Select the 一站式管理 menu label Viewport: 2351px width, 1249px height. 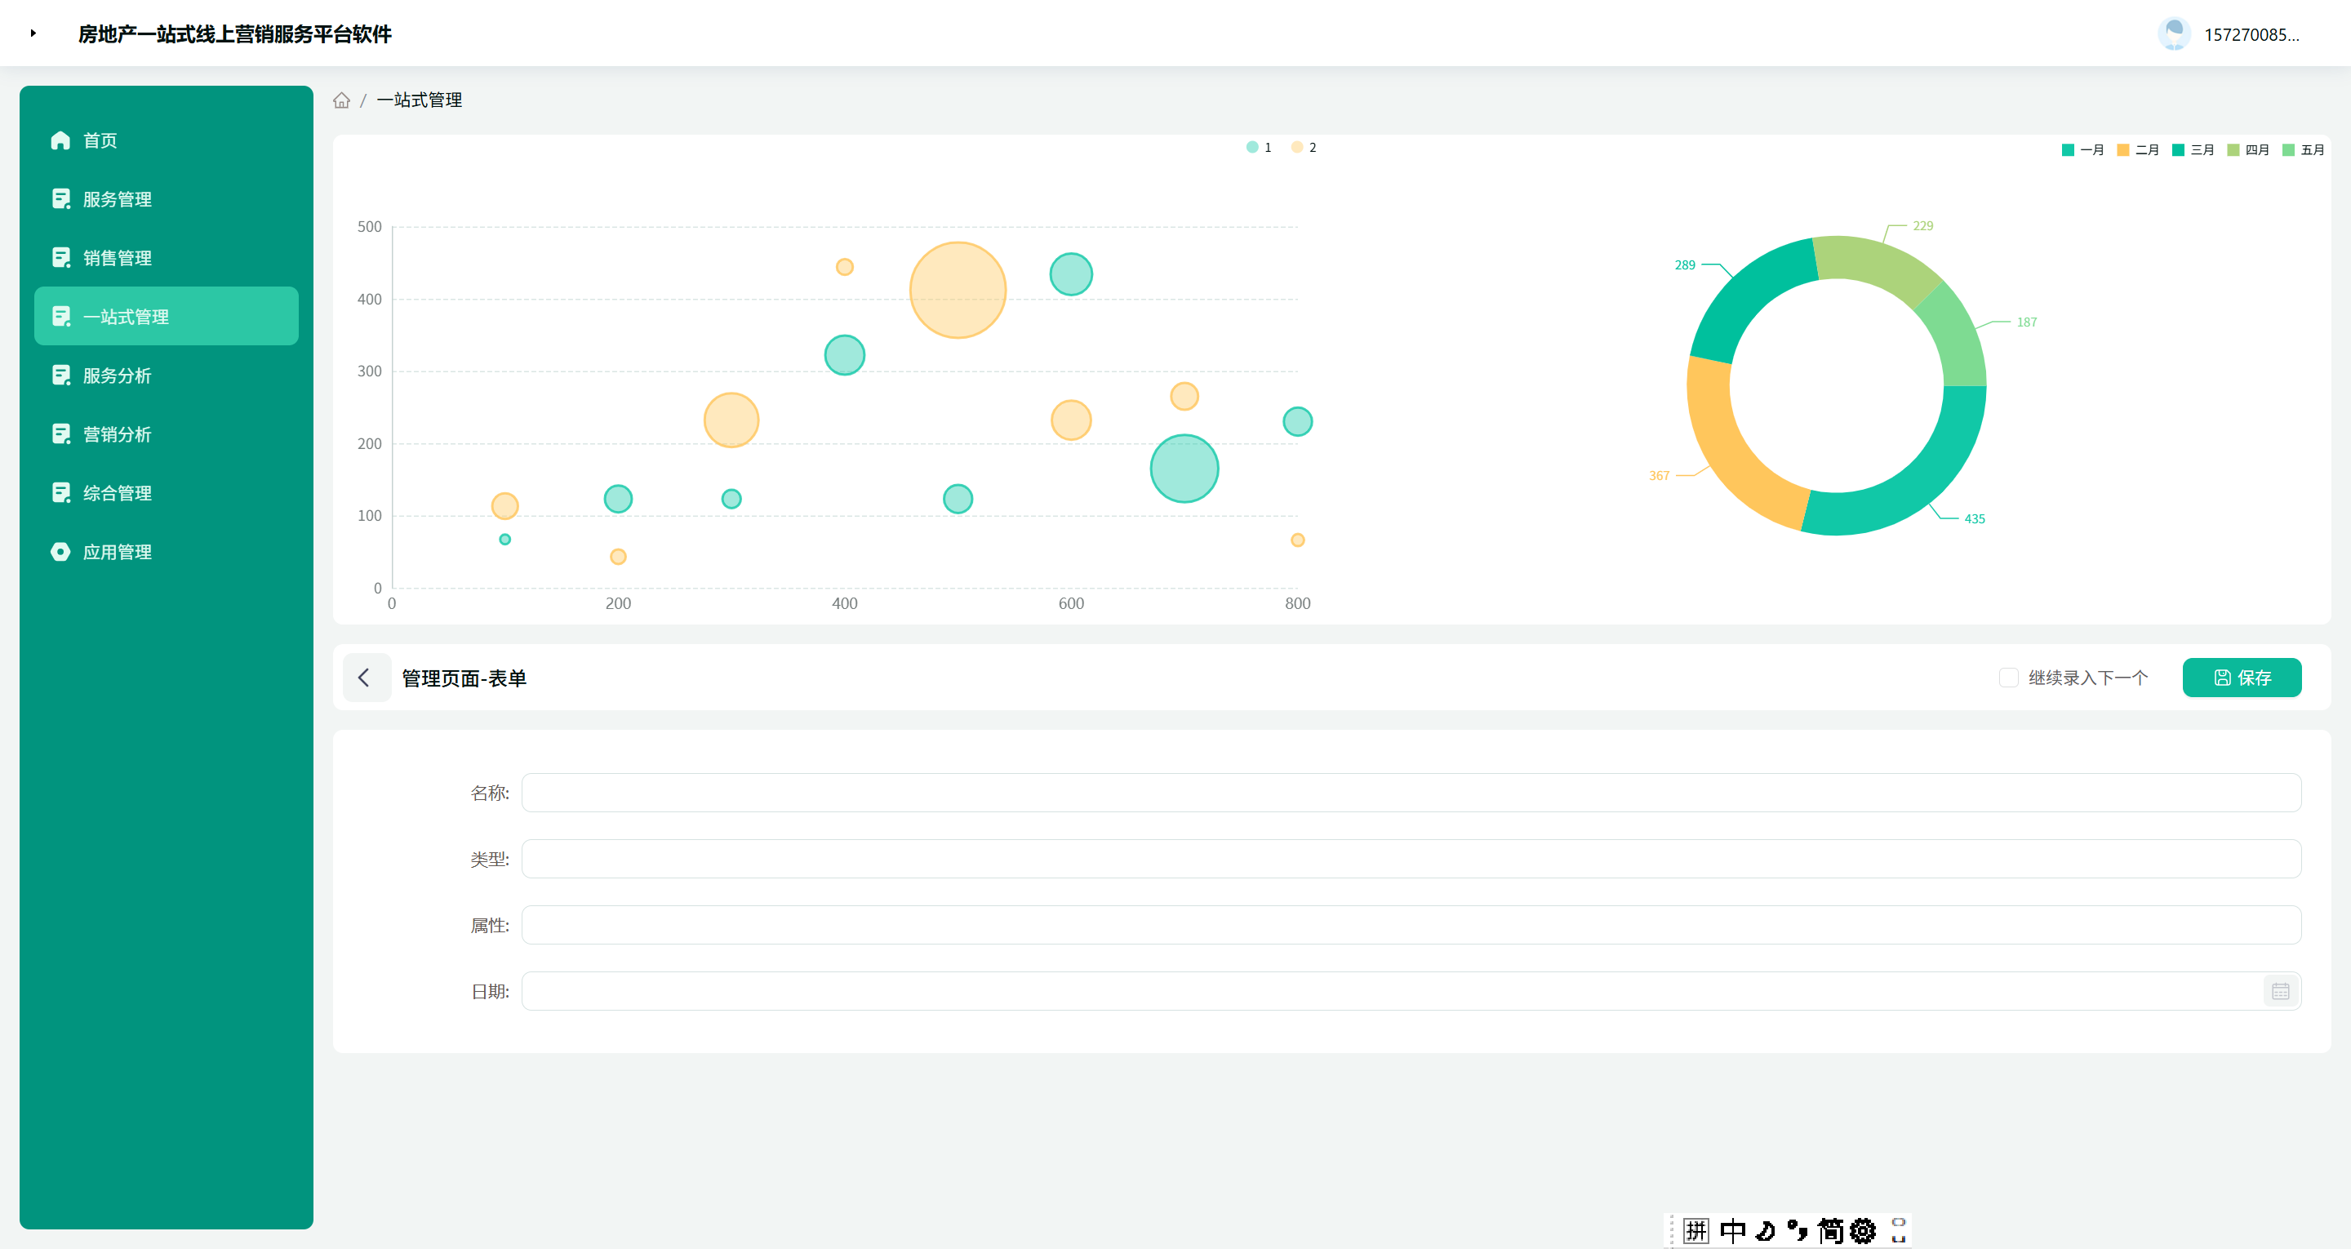coord(126,316)
